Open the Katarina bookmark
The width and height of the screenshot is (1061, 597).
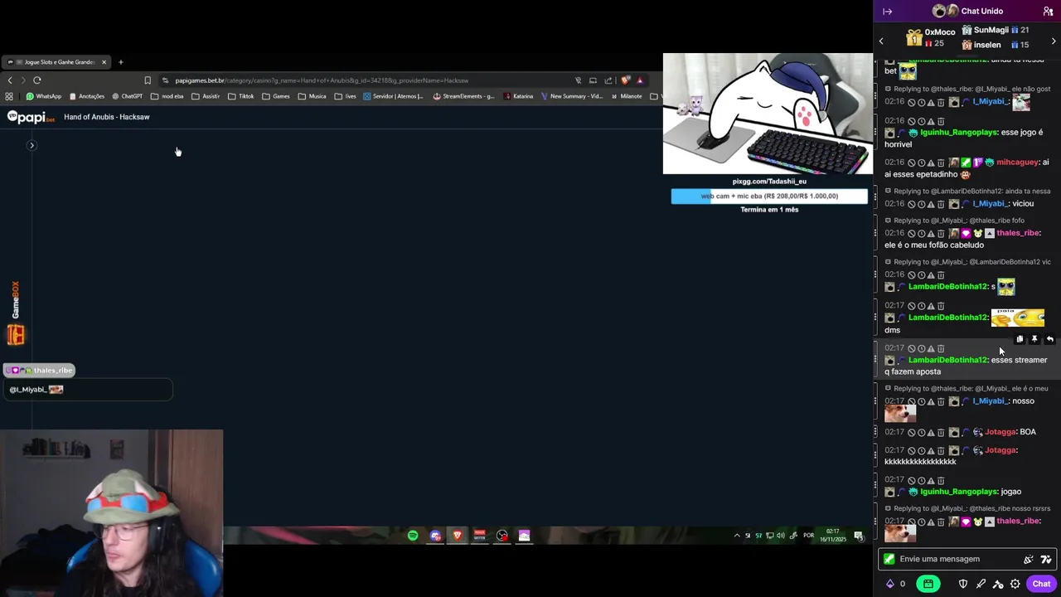[x=518, y=96]
